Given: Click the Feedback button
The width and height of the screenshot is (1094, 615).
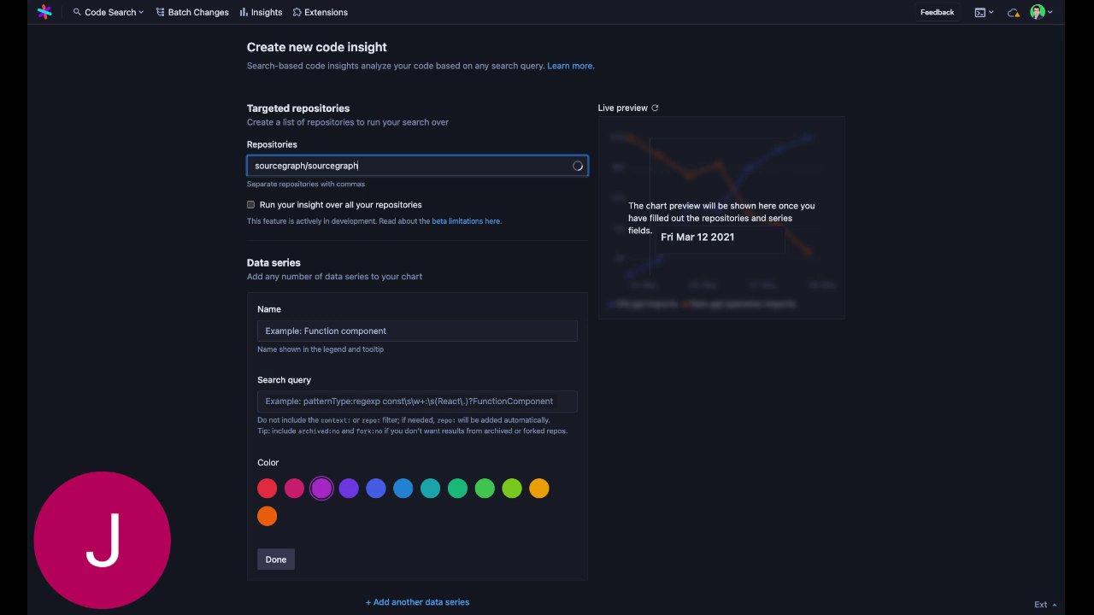Looking at the screenshot, I should point(937,13).
